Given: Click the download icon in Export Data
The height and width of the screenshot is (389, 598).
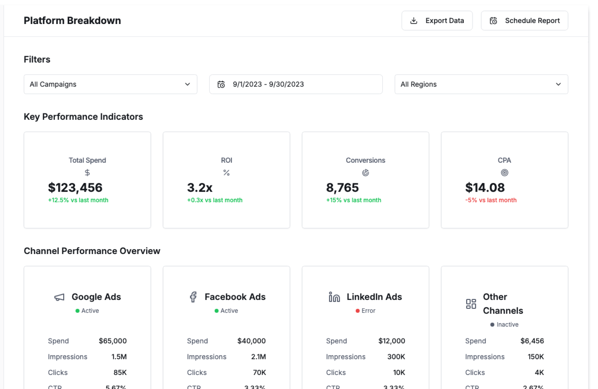Looking at the screenshot, I should pyautogui.click(x=414, y=21).
